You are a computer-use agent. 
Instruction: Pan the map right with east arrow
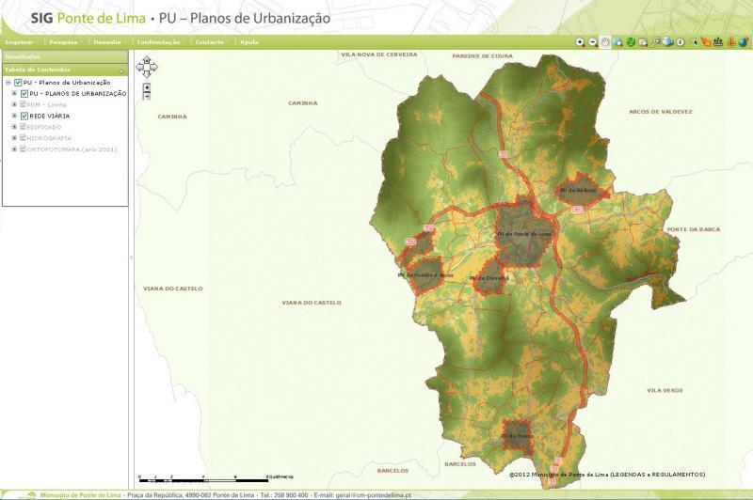(x=153, y=68)
